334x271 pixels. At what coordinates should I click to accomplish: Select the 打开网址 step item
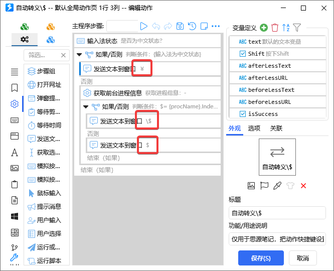click(47, 85)
